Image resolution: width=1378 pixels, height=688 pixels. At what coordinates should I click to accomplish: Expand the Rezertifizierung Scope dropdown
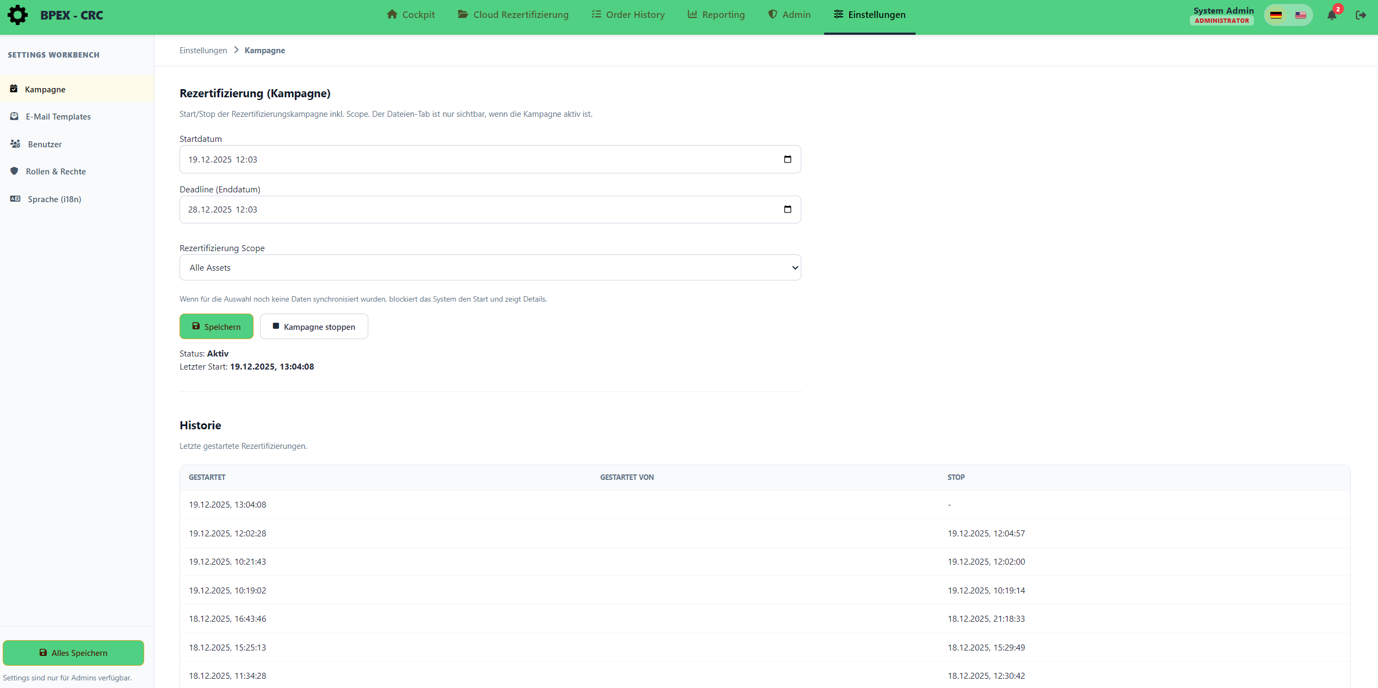490,267
